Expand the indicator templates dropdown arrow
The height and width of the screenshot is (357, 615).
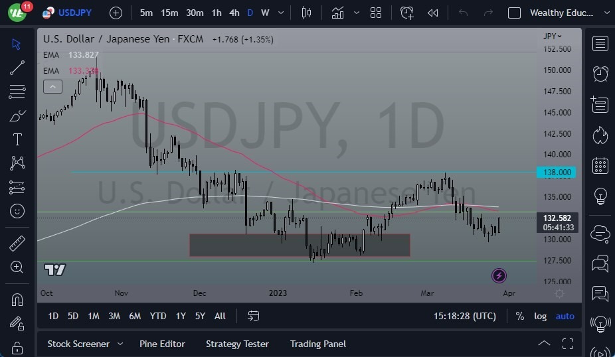tap(357, 13)
